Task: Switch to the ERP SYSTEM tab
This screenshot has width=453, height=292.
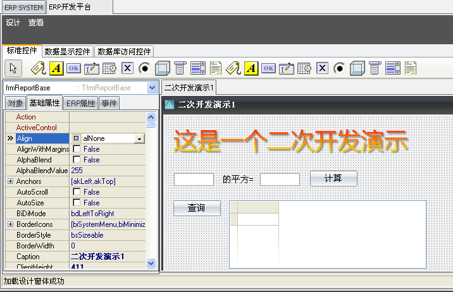Action: click(23, 8)
